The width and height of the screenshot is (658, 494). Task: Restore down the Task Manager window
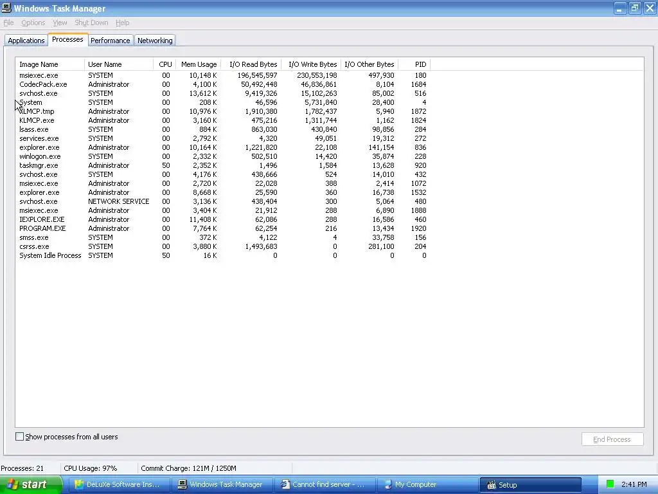(634, 8)
